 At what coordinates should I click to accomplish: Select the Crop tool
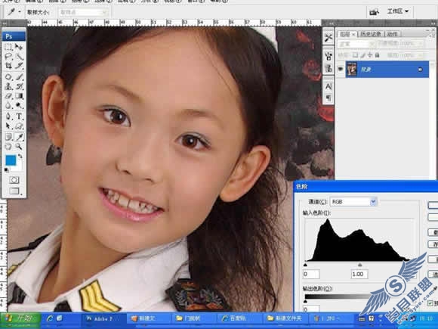8,66
